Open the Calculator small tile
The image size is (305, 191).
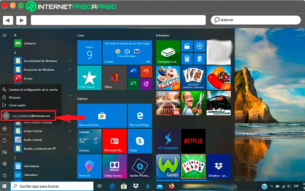coord(187,59)
